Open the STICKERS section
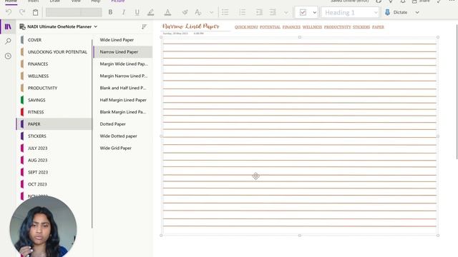458x257 pixels. click(x=54, y=136)
